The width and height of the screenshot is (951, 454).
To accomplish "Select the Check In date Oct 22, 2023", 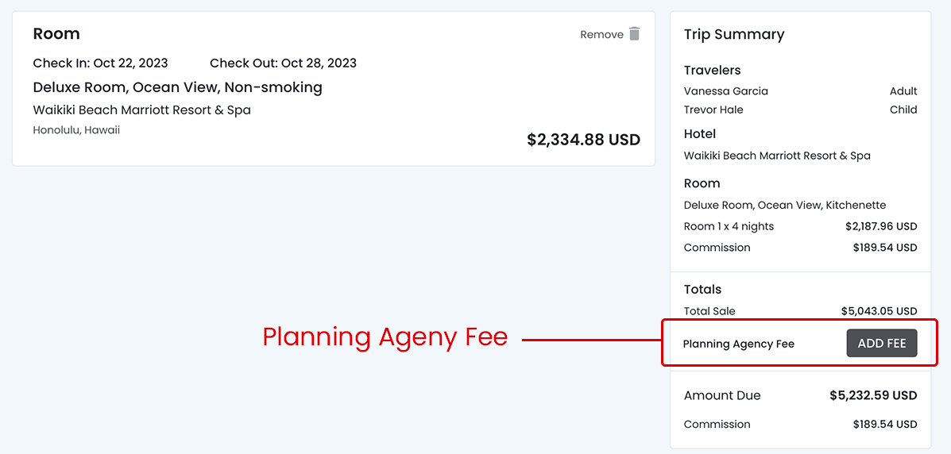I will pyautogui.click(x=101, y=63).
